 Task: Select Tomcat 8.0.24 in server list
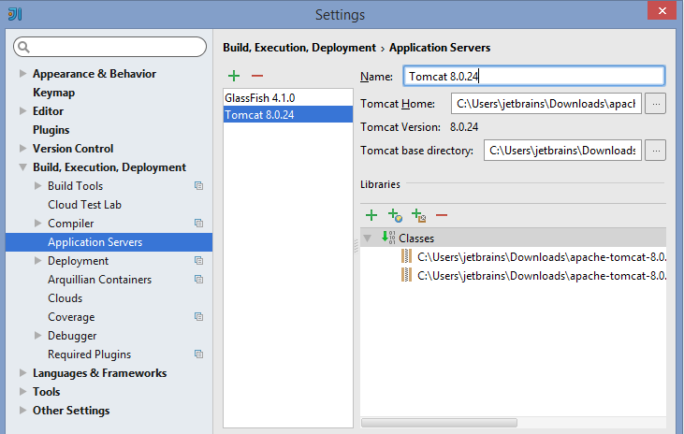pyautogui.click(x=288, y=115)
